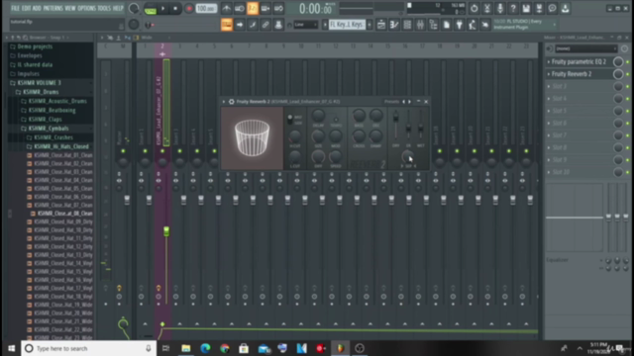Screen dimensions: 634x356
Task: Toggle the TEMPO button in Reeverb 2
Action: [x=336, y=120]
